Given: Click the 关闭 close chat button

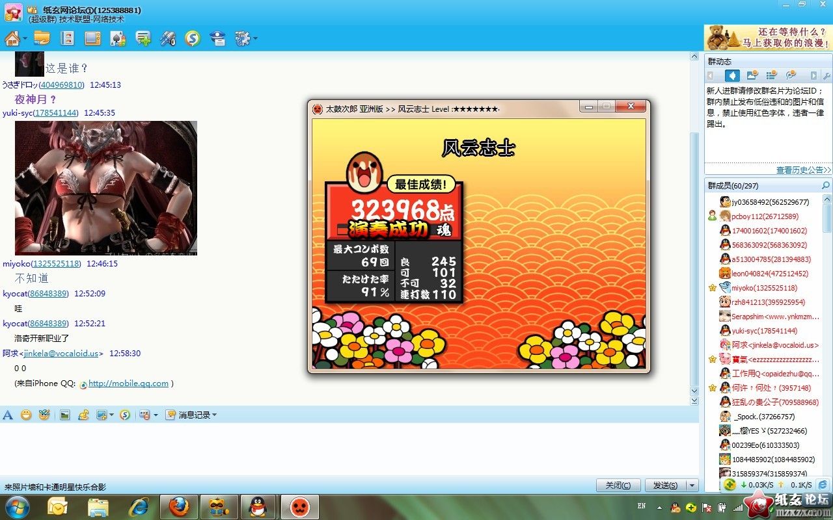Looking at the screenshot, I should coord(618,486).
